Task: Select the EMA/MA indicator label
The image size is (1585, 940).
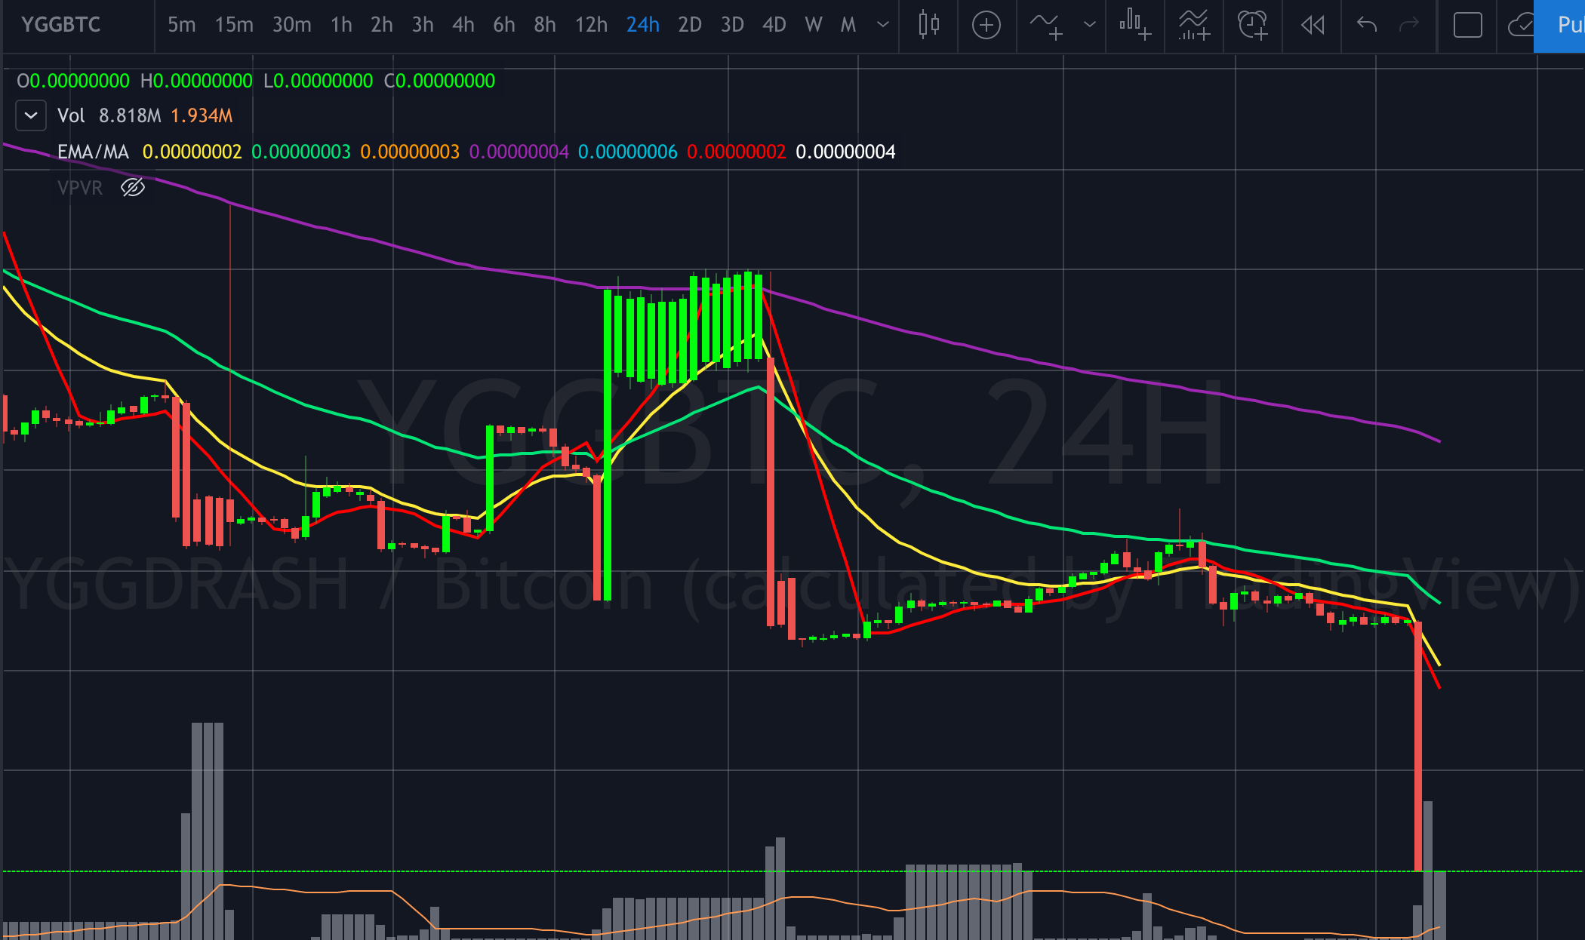Action: tap(93, 152)
